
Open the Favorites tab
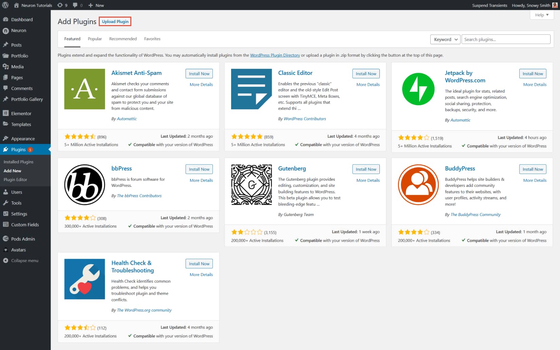point(152,39)
